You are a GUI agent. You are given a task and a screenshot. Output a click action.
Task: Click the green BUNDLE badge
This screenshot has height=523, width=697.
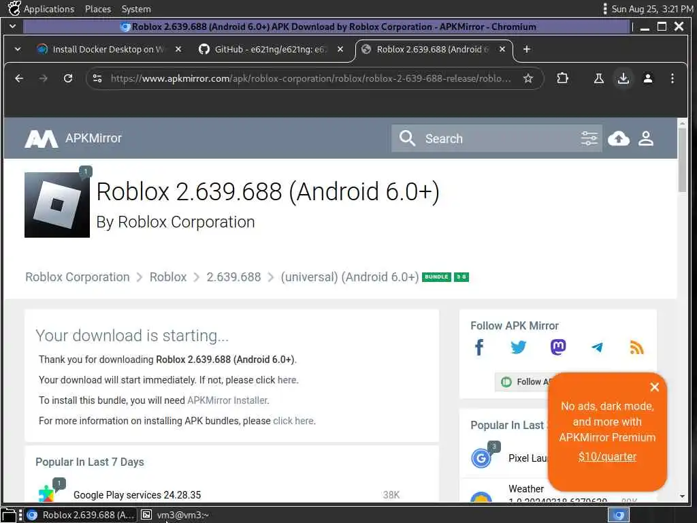pyautogui.click(x=436, y=277)
